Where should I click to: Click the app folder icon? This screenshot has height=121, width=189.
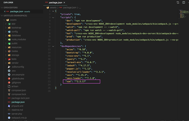[x=9, y=24]
